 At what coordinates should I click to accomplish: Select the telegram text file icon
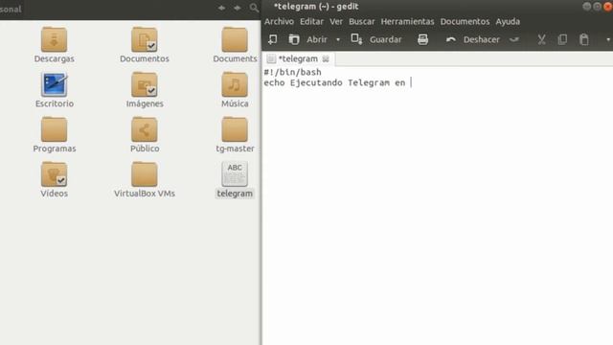coord(235,173)
